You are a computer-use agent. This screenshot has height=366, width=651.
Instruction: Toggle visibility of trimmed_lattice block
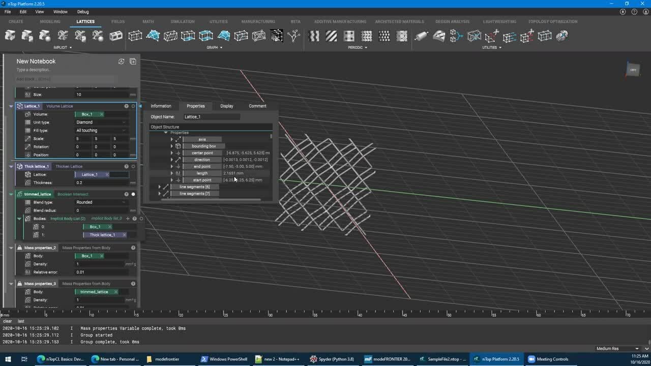point(133,194)
